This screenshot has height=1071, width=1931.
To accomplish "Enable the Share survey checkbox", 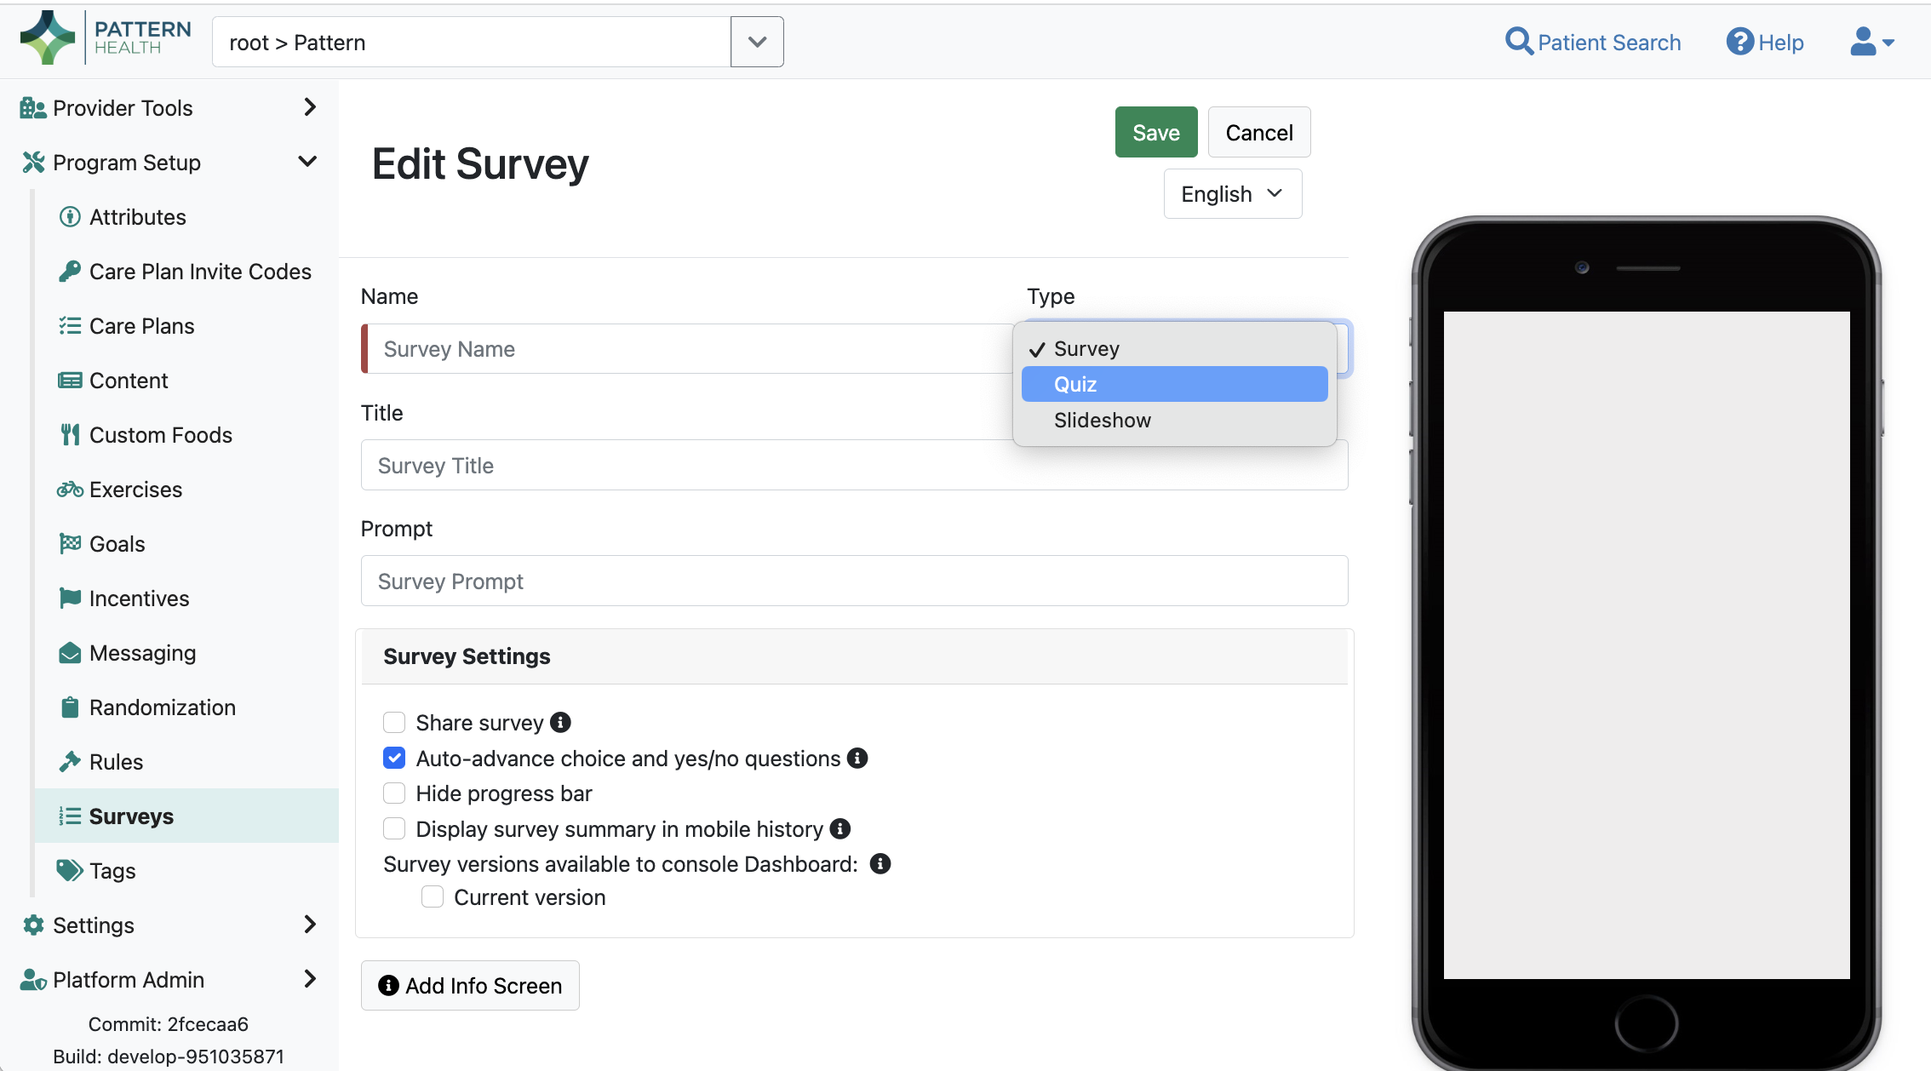I will tap(394, 722).
